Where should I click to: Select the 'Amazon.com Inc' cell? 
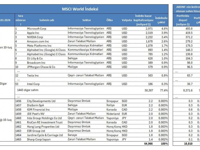[x=38, y=41]
